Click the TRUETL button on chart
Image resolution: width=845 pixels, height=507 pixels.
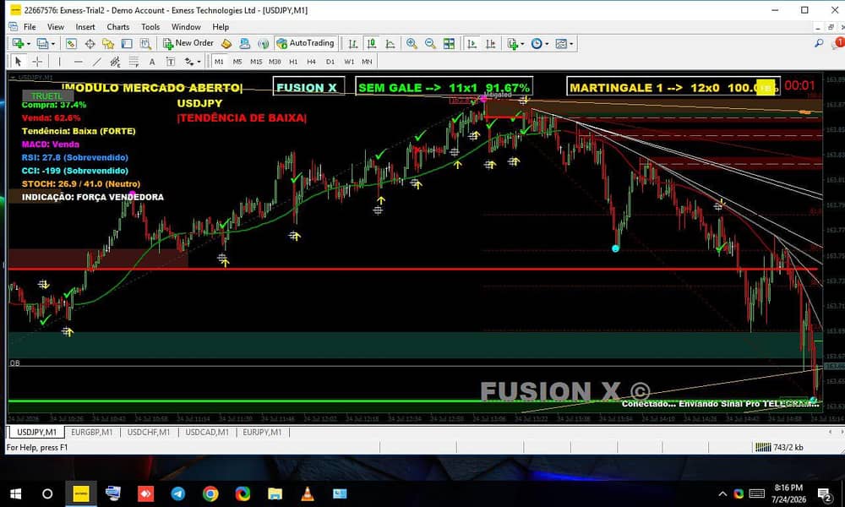click(47, 95)
